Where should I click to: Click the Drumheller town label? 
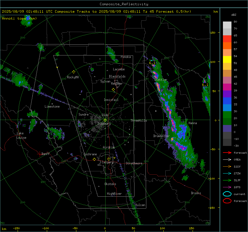161,136
